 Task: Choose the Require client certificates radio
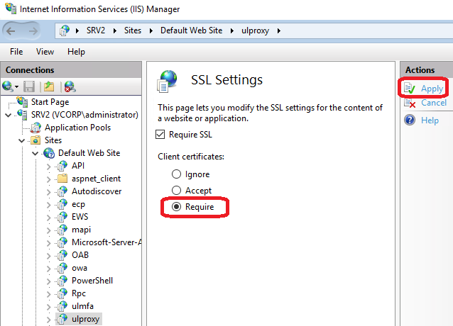pos(176,208)
